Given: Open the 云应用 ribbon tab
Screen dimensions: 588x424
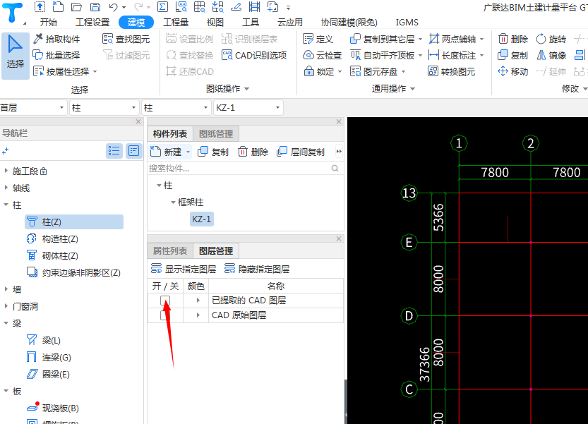Looking at the screenshot, I should click(x=290, y=22).
